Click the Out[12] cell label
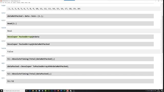 coord(4,28)
